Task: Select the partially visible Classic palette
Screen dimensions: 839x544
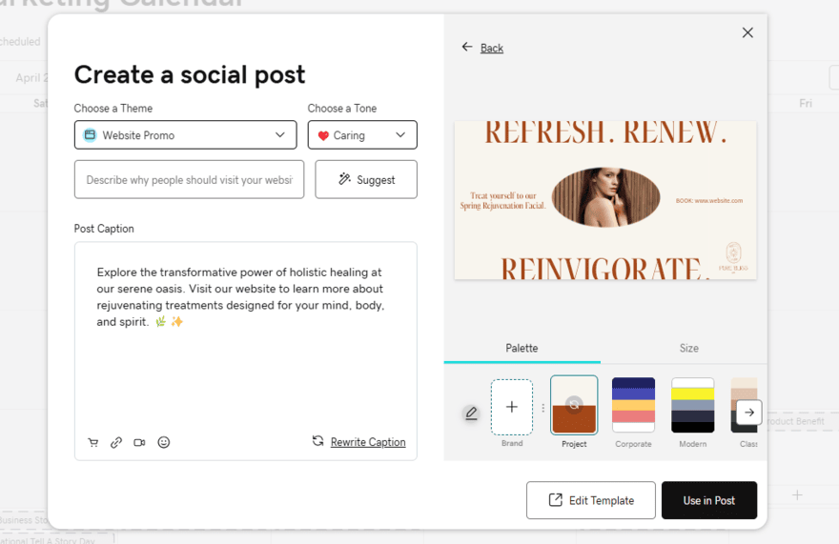Action: 744,405
